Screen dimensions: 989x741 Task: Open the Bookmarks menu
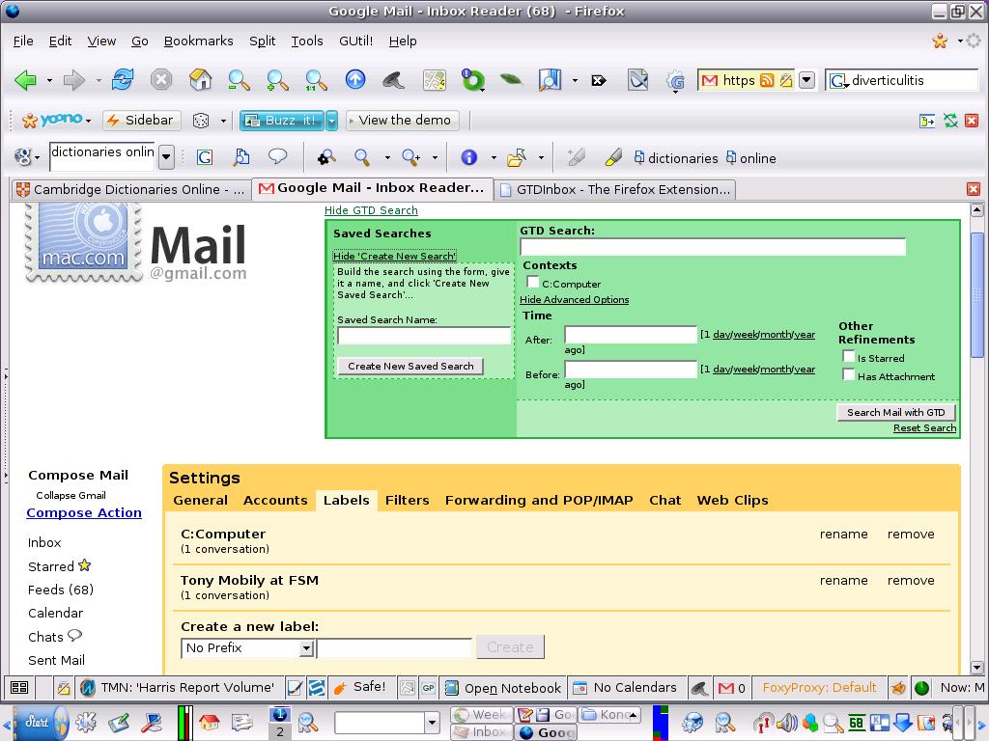pos(199,41)
